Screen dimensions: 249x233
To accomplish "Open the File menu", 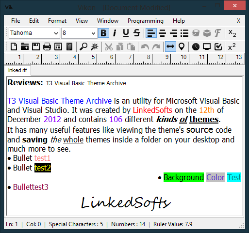I will [16, 21].
